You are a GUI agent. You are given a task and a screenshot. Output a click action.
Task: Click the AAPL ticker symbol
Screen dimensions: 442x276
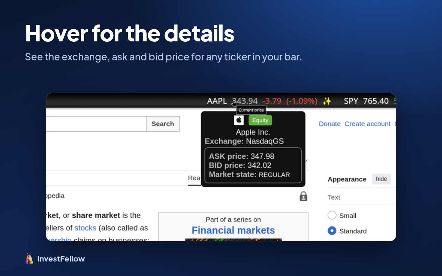click(217, 101)
